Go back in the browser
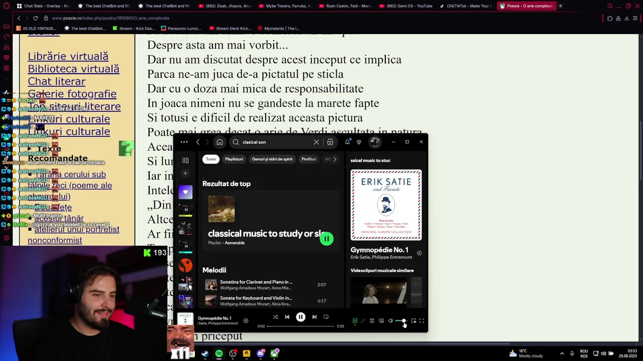Image resolution: width=643 pixels, height=361 pixels. coord(19,18)
